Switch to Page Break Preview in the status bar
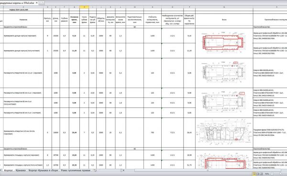This screenshot has height=176, width=287. pos(261,174)
